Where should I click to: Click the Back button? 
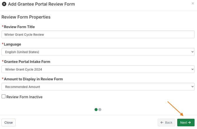166,123
